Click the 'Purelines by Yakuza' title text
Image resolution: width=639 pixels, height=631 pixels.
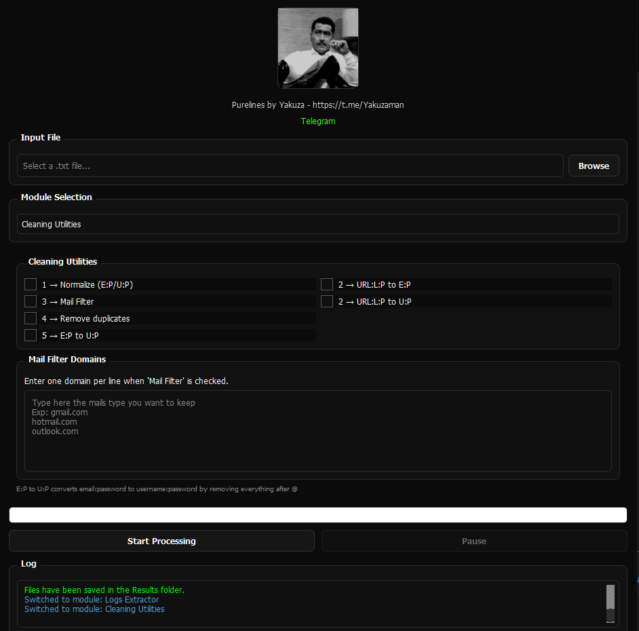(x=268, y=104)
